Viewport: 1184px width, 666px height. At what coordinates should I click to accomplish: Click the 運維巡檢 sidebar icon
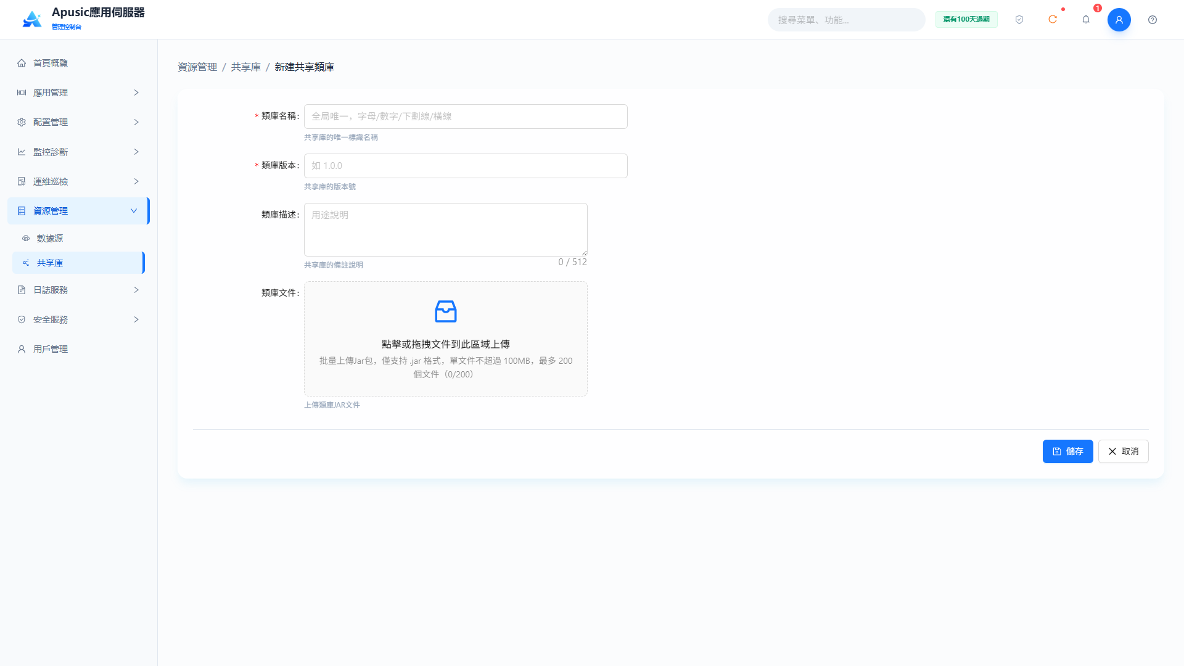click(x=22, y=181)
